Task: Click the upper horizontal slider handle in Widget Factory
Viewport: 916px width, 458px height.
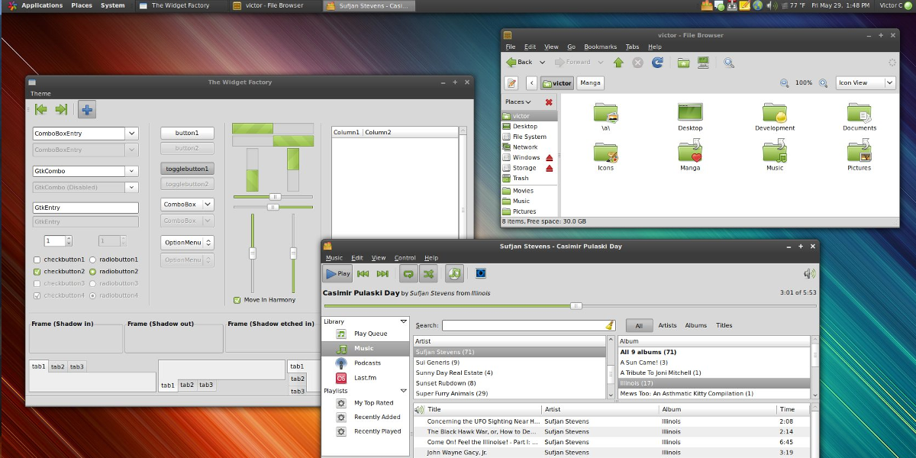Action: click(276, 197)
